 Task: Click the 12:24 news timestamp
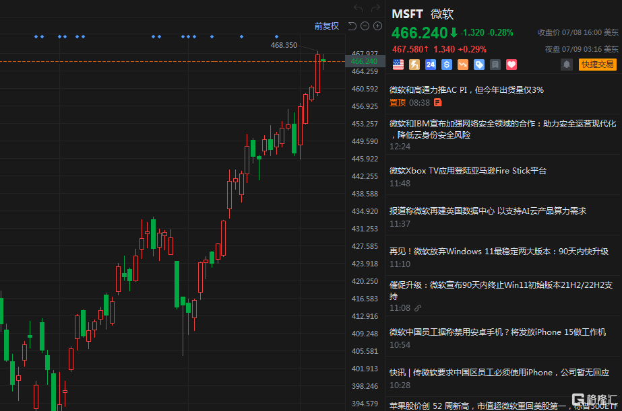[x=400, y=147]
